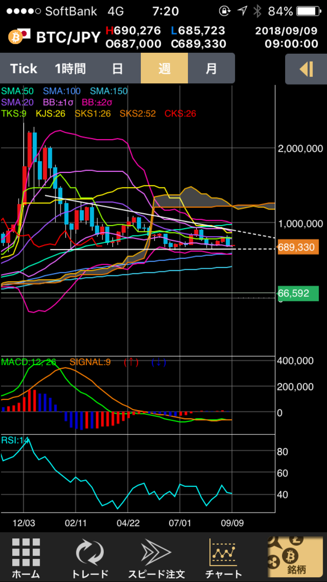Tap the orange 689,330 current price tag
The image size is (327, 582).
[297, 247]
